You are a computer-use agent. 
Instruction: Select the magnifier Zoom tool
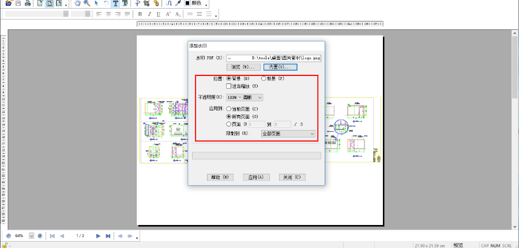point(87,3)
